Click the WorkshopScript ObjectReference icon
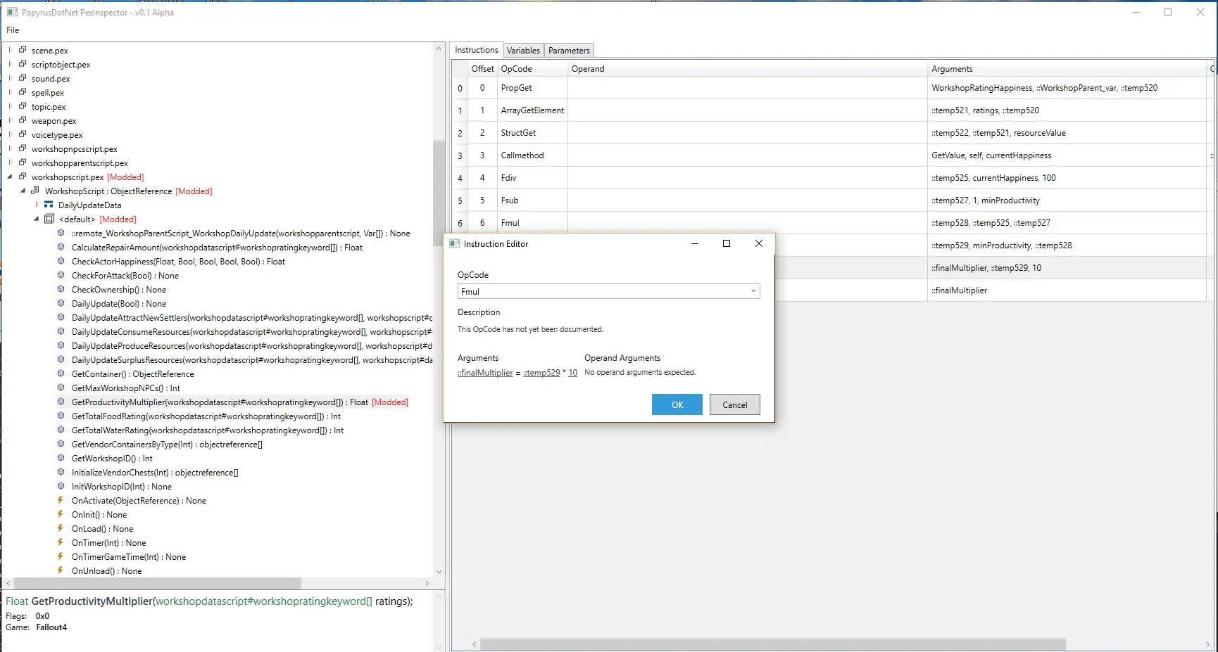 (x=36, y=191)
